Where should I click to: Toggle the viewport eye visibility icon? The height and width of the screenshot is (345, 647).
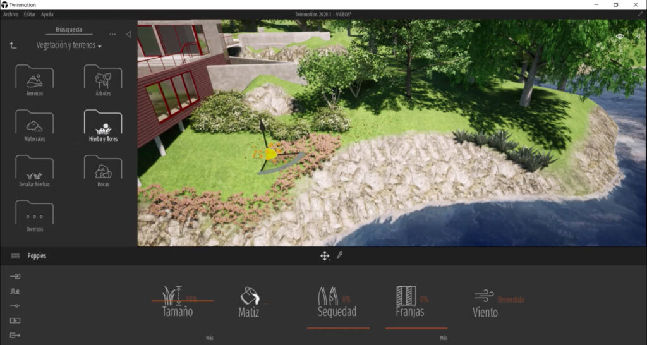[x=620, y=37]
